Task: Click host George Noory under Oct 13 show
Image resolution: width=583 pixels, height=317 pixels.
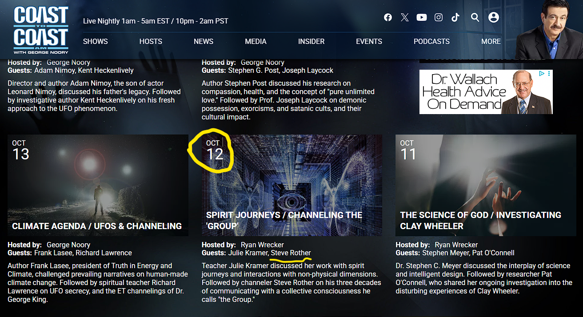Action: coord(68,245)
